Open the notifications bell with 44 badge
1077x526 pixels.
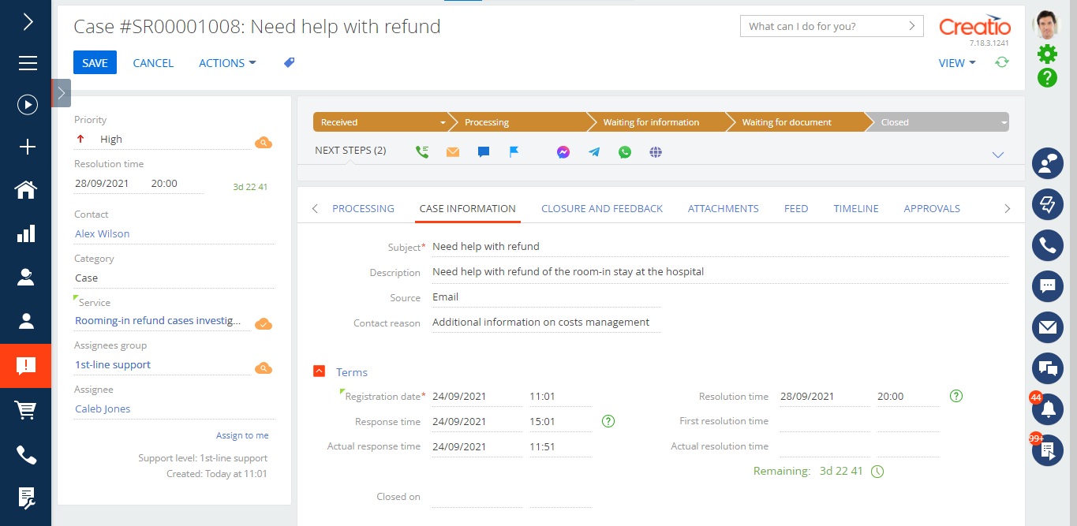pyautogui.click(x=1047, y=409)
